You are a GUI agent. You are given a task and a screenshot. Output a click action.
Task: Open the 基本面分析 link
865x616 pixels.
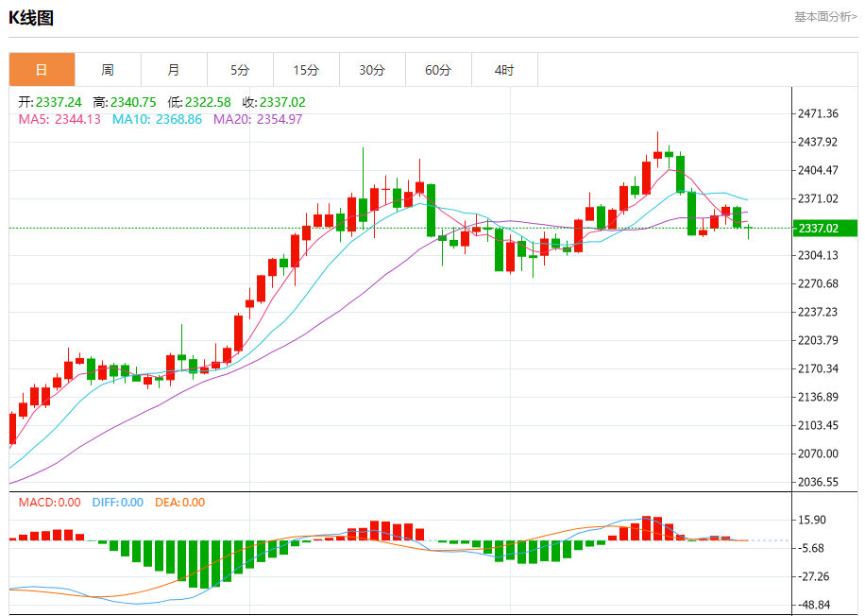[824, 17]
